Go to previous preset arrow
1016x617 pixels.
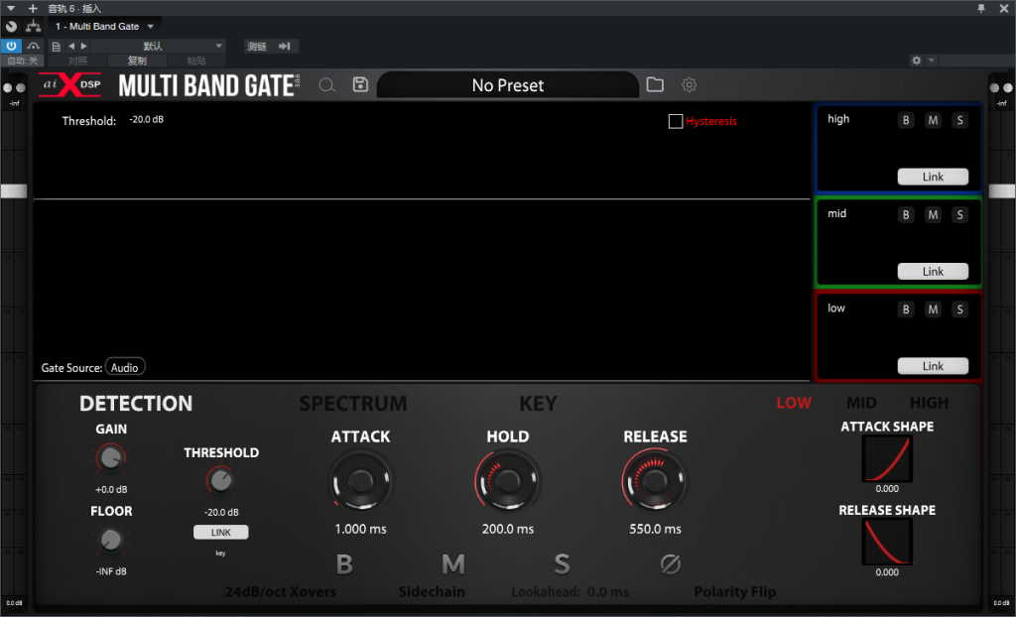pos(71,46)
